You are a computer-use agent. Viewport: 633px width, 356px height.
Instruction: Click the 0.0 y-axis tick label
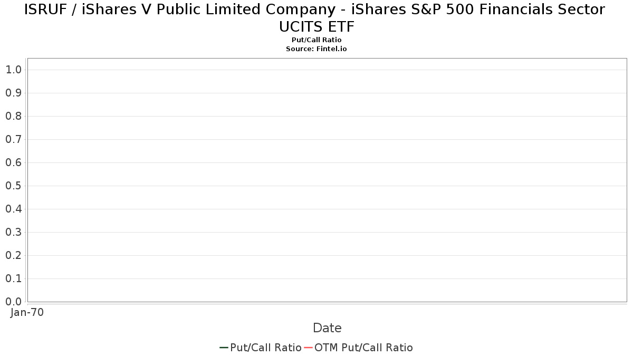14,302
